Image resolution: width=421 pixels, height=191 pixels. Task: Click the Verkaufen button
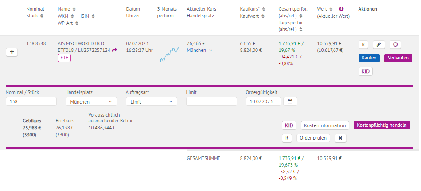398,58
